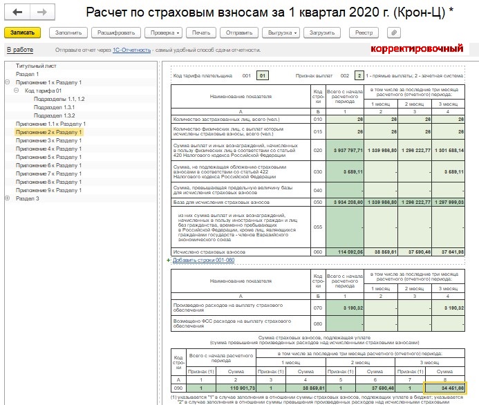Select row 020 total cell 3 937 797,71
The height and width of the screenshot is (405, 479).
click(x=345, y=150)
